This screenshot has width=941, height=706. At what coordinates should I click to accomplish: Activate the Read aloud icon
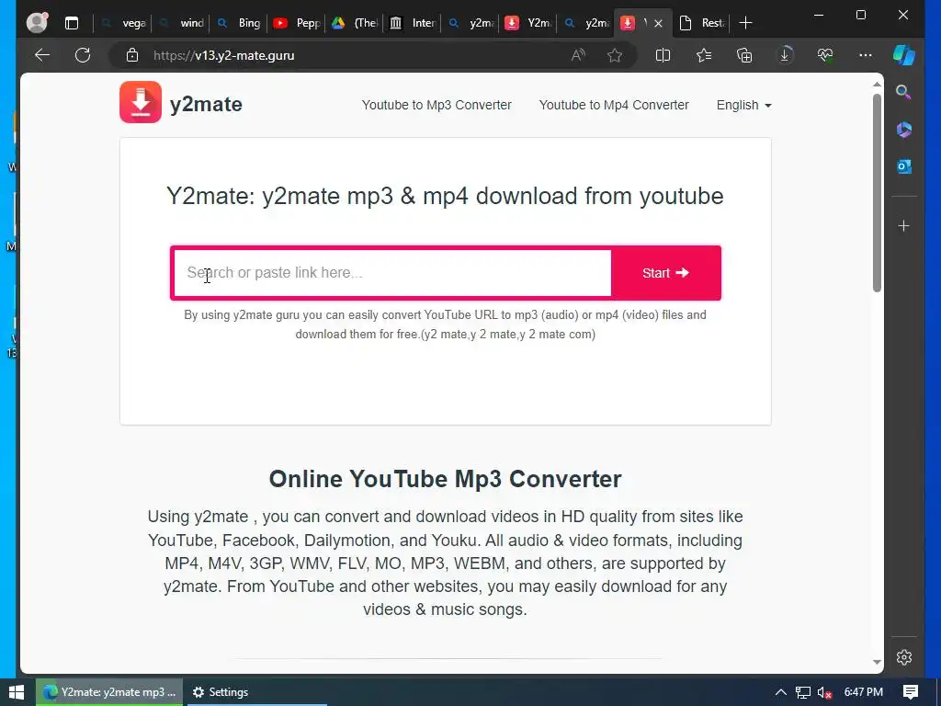coord(578,55)
